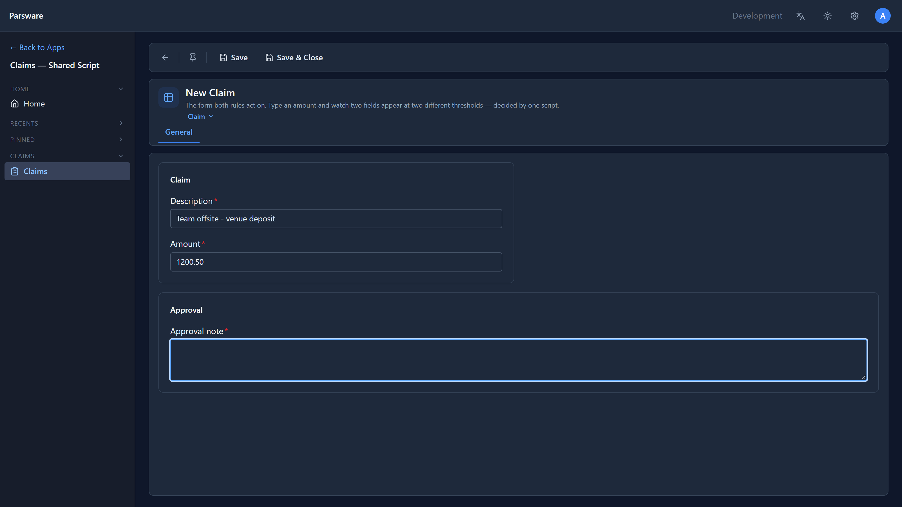Open the language translation icon
The height and width of the screenshot is (507, 902).
(801, 16)
